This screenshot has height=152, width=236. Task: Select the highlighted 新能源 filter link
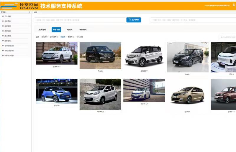[63, 37]
